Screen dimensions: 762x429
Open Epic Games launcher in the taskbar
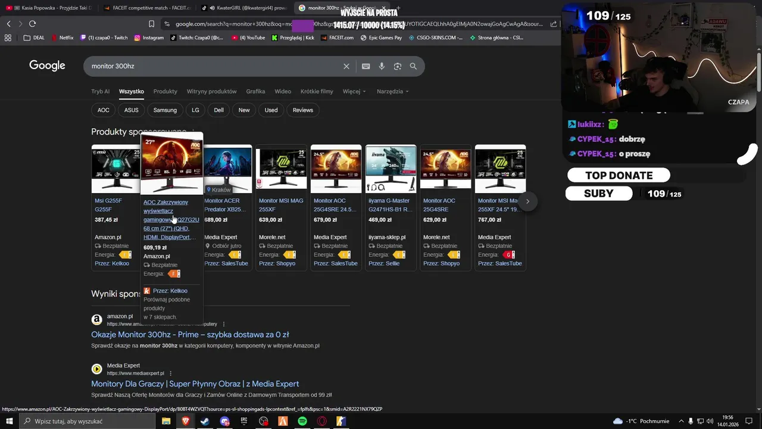[x=244, y=421]
